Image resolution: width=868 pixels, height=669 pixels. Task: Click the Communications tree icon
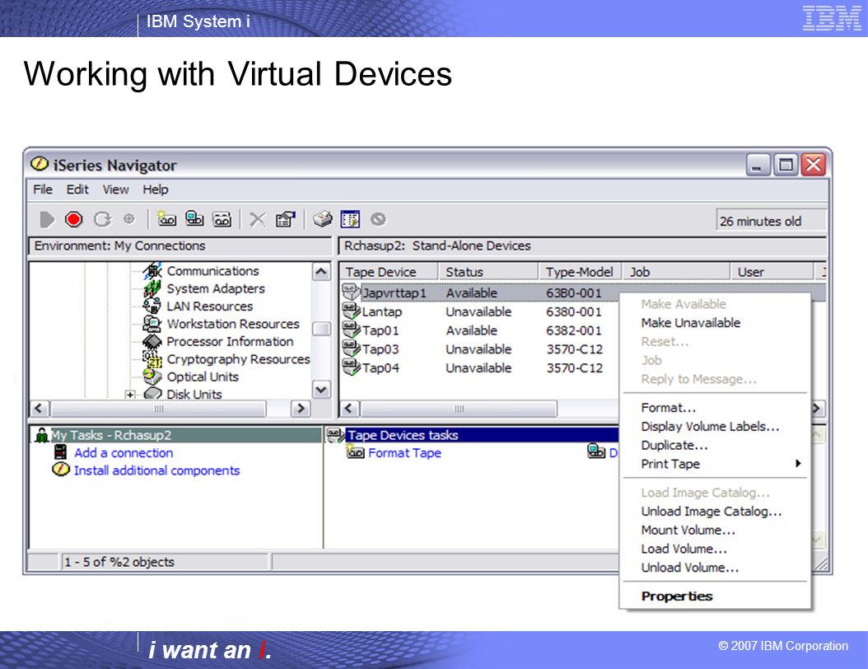[x=152, y=271]
